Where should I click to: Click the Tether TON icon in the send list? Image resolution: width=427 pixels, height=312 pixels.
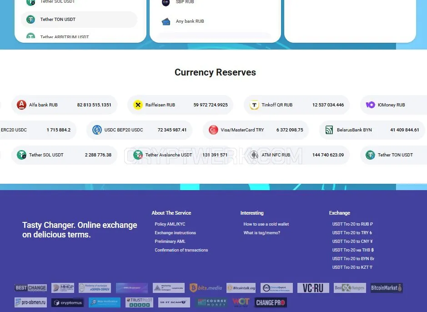point(30,20)
